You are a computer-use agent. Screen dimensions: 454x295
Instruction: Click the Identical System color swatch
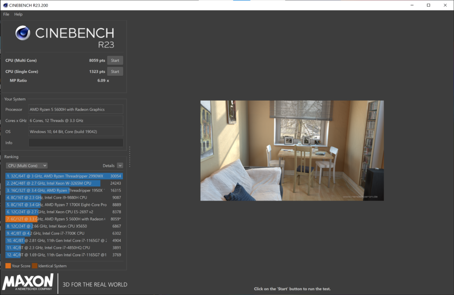pos(35,266)
